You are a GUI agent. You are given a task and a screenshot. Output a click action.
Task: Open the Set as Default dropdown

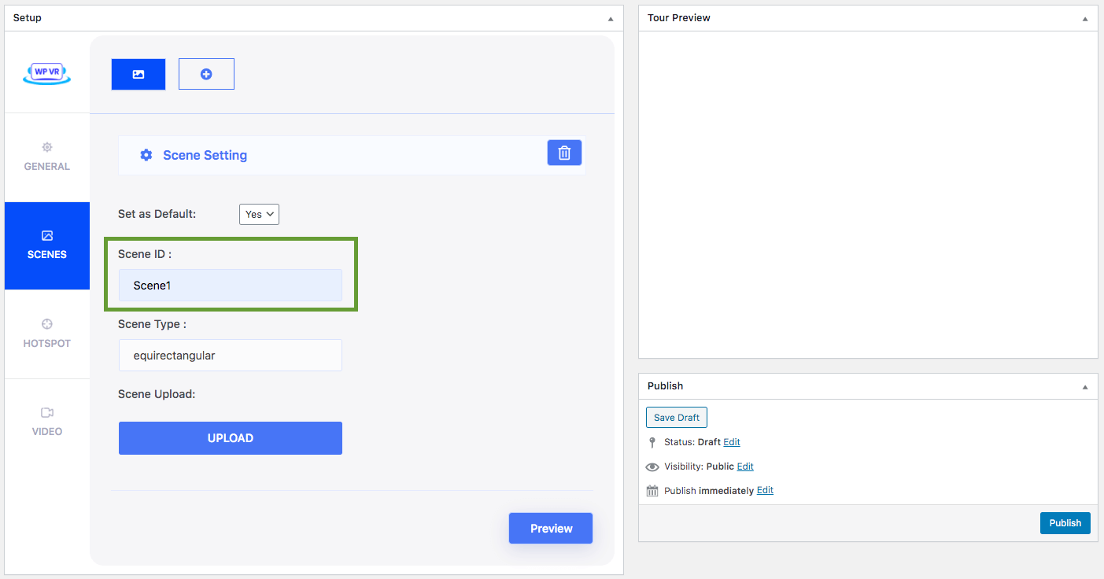(x=259, y=214)
